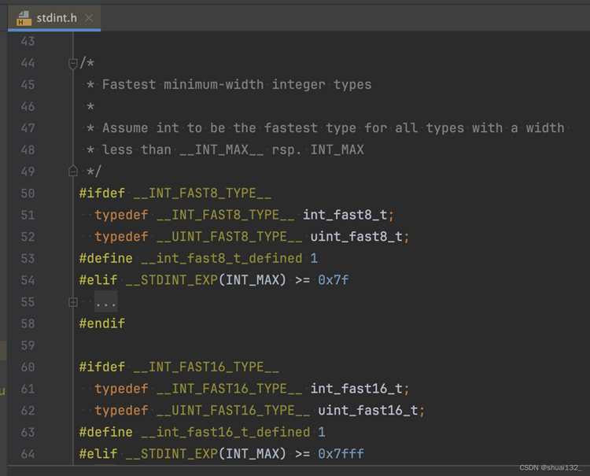
Task: Click 'uint_fast16_t;' identifier on line 62
Action: [371, 410]
